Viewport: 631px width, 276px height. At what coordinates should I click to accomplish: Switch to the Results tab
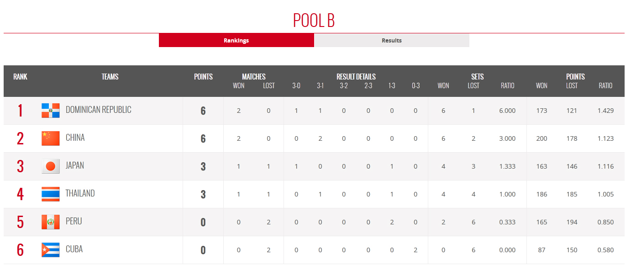point(392,40)
